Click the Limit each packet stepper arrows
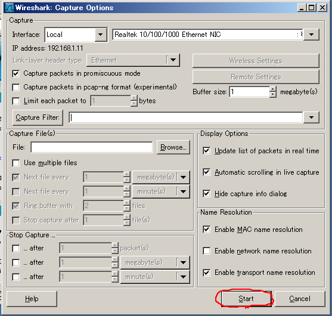The width and height of the screenshot is (332, 316). coord(134,101)
